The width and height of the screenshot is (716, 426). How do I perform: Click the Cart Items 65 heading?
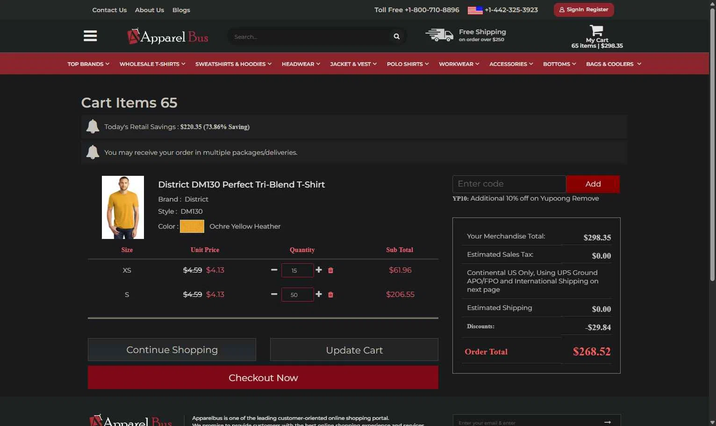tap(129, 102)
